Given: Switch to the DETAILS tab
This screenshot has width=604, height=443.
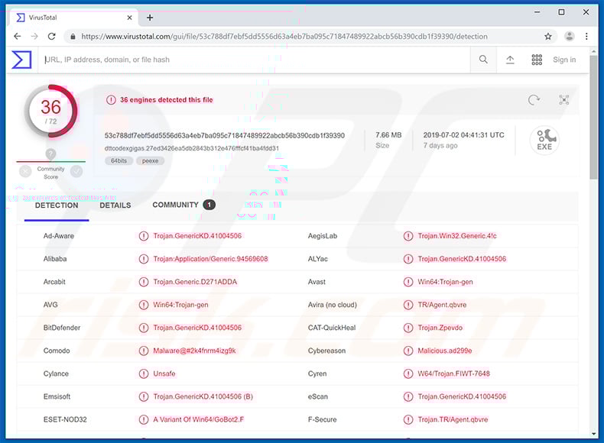Looking at the screenshot, I should coord(115,205).
